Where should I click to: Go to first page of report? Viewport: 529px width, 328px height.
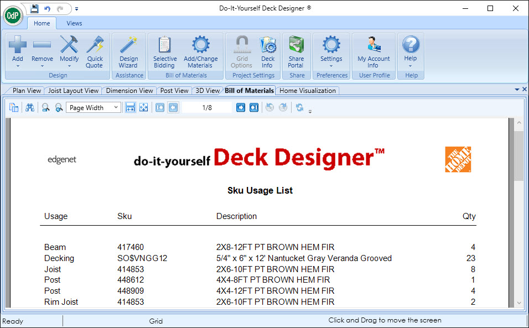(160, 107)
